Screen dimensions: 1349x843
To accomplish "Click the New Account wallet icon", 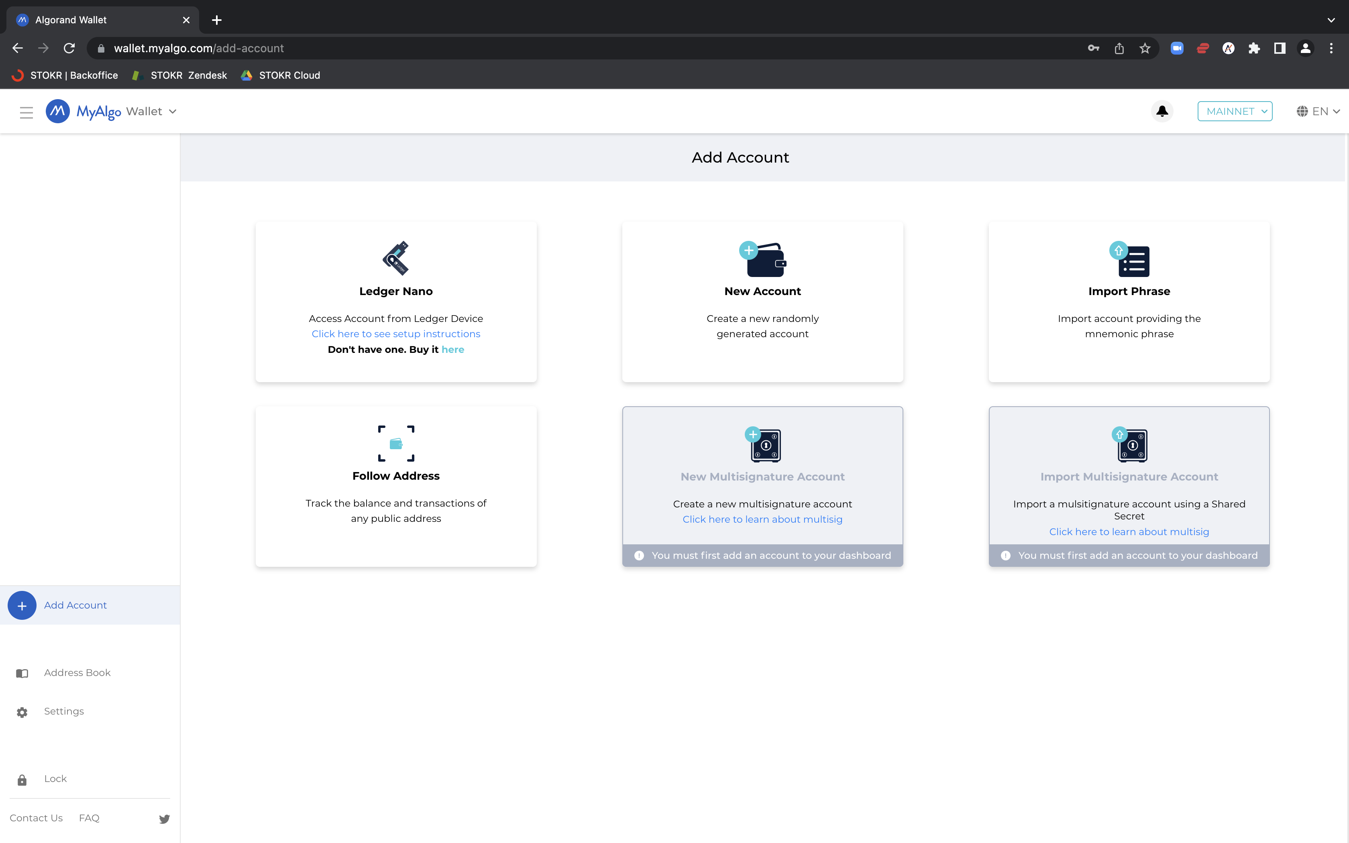I will [762, 259].
